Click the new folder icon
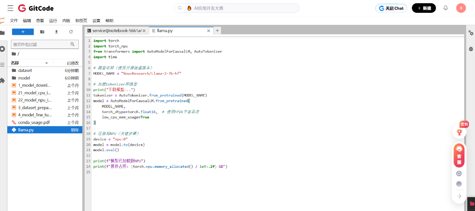 coord(42,32)
